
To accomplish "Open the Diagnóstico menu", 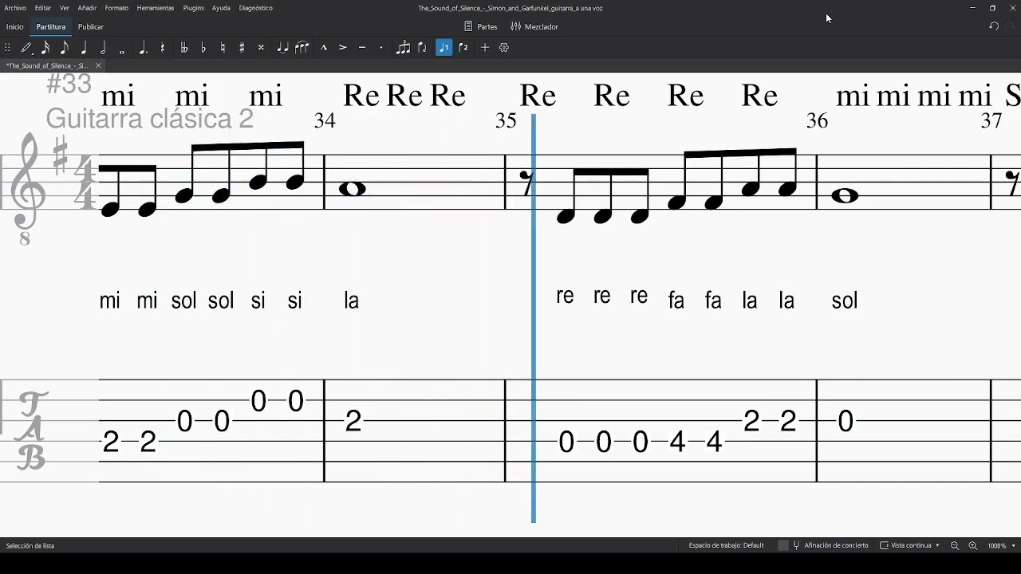I will [256, 8].
